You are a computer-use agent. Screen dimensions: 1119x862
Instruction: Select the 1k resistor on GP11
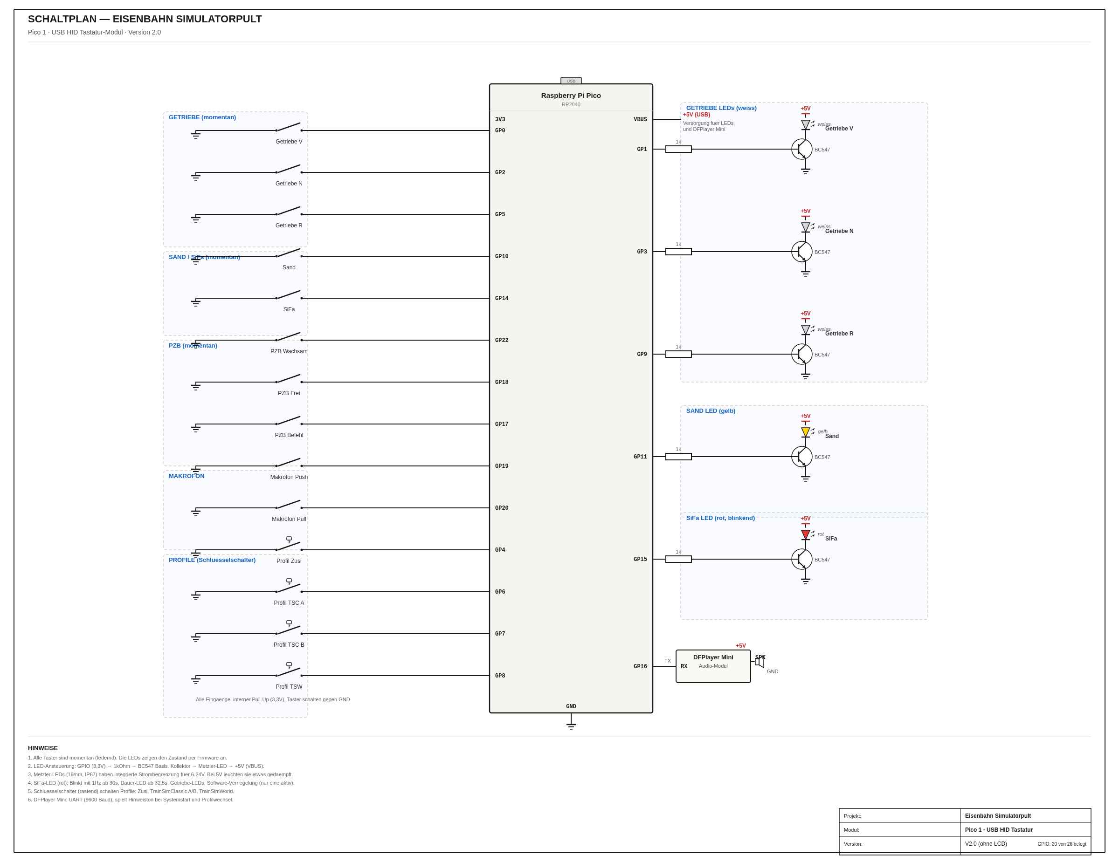click(x=678, y=457)
